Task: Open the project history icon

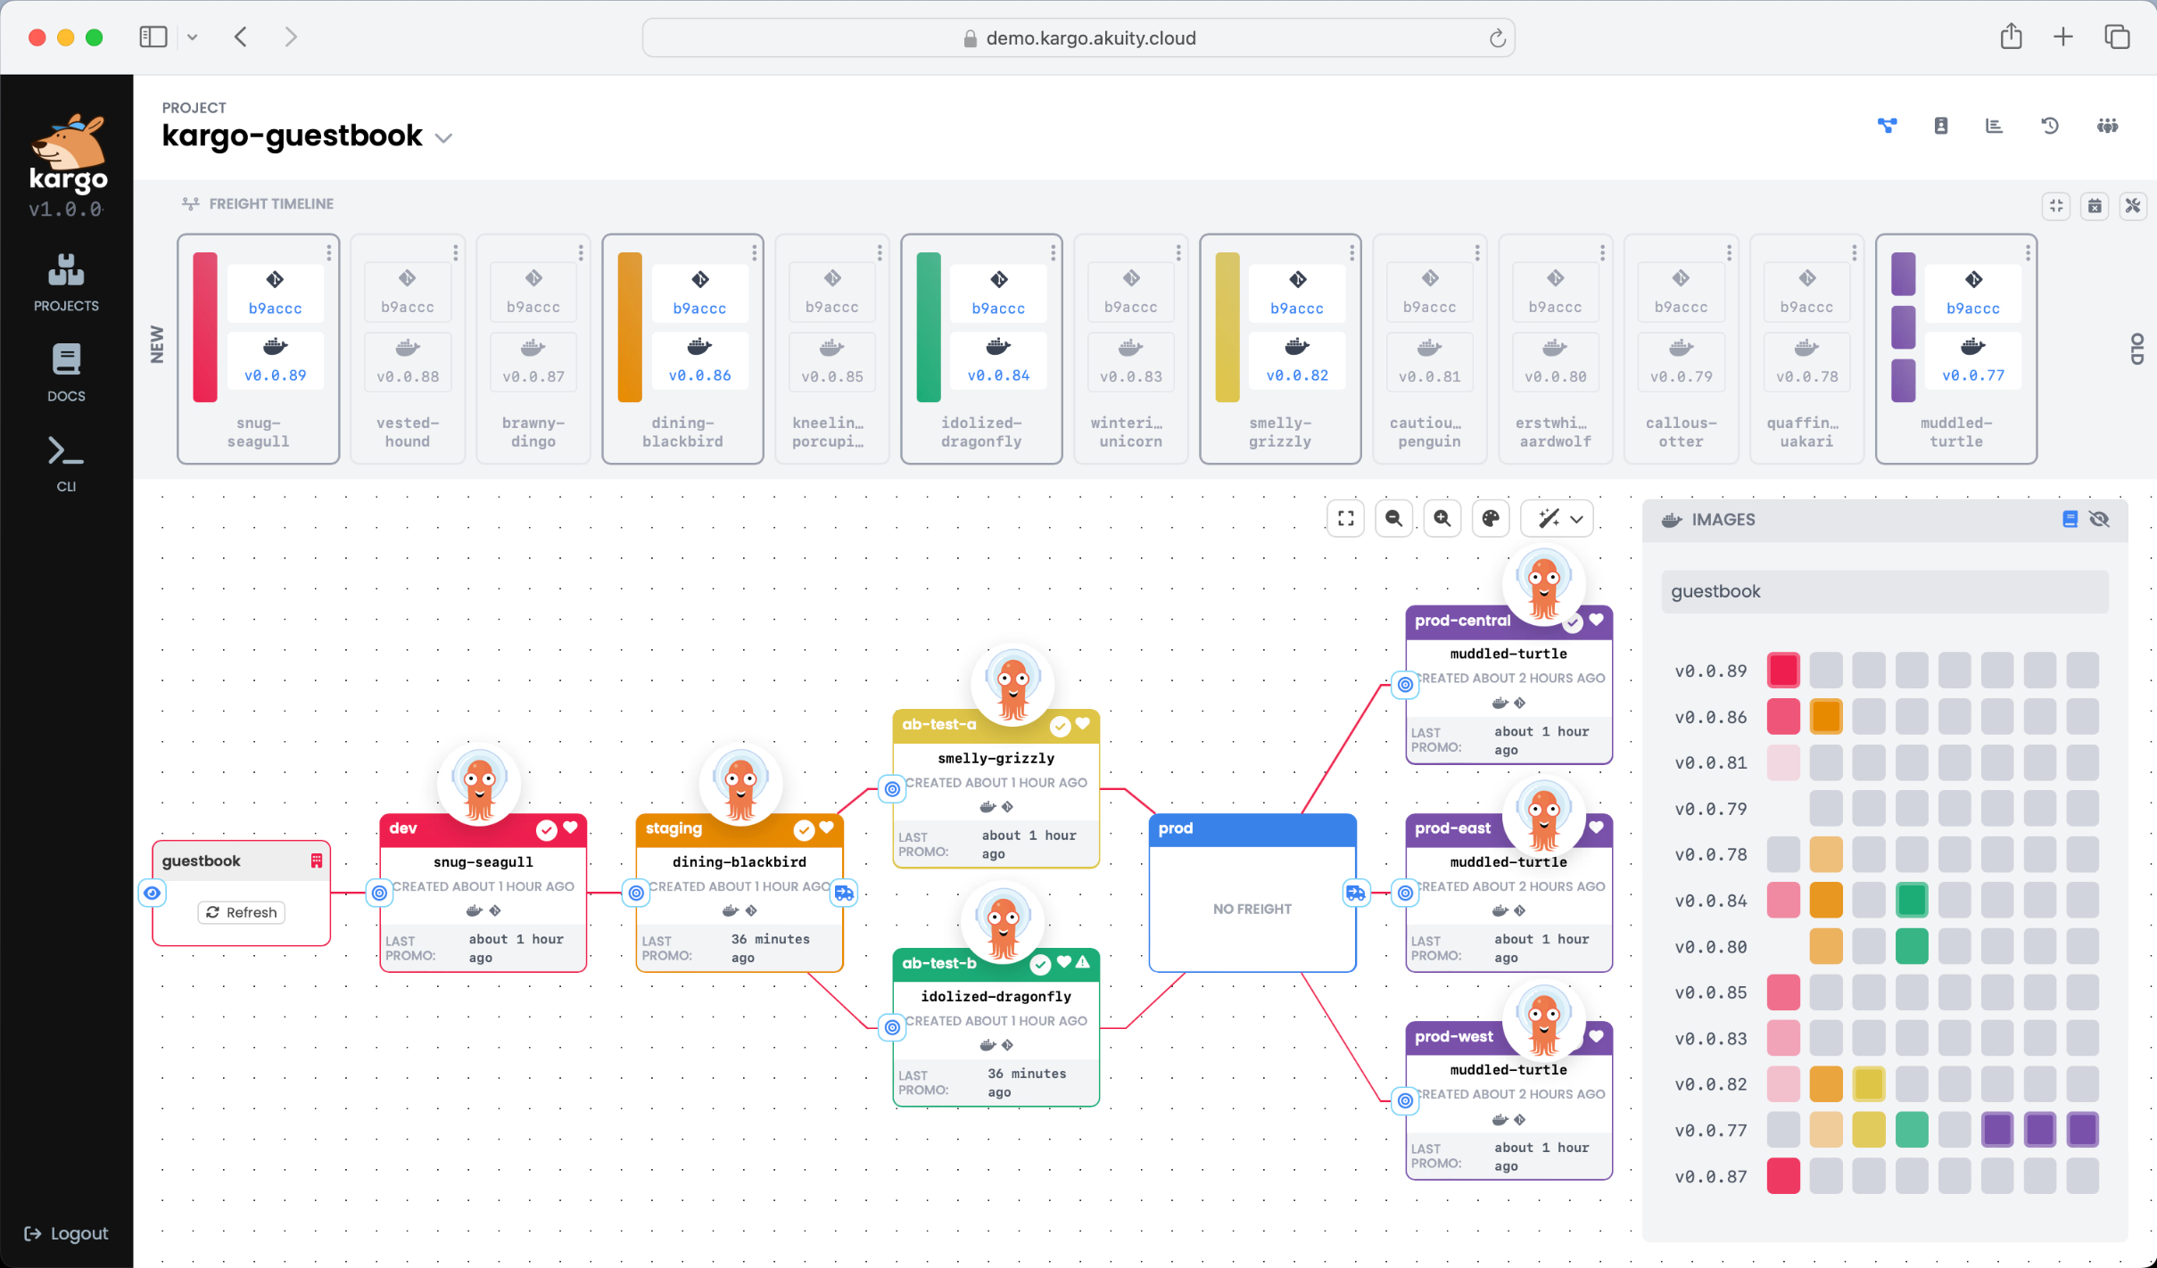Action: pyautogui.click(x=2050, y=126)
